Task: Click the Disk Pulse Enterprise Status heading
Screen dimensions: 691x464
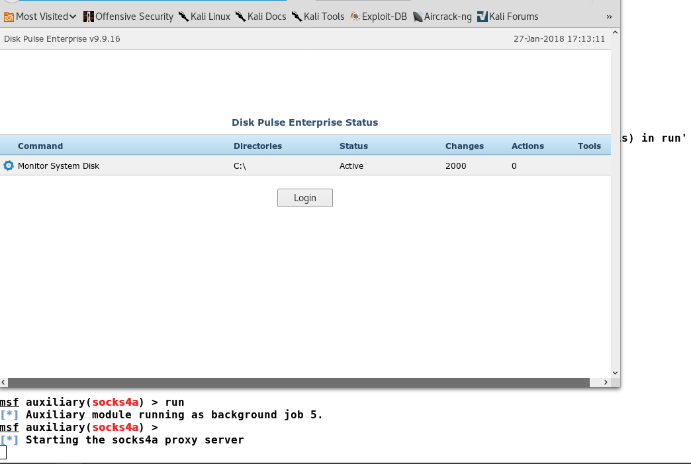Action: pos(305,122)
